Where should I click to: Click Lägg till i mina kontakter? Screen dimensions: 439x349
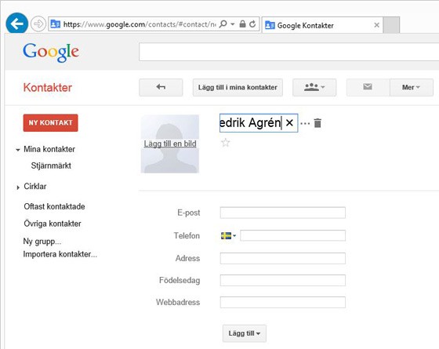(238, 87)
